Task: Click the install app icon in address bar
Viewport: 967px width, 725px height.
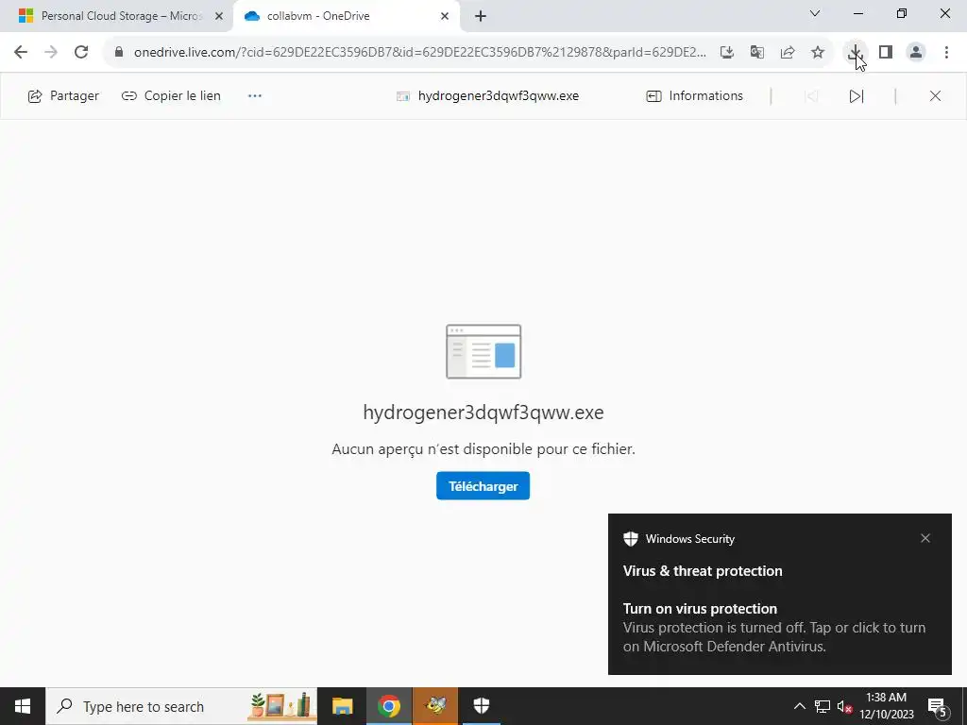Action: tap(727, 53)
